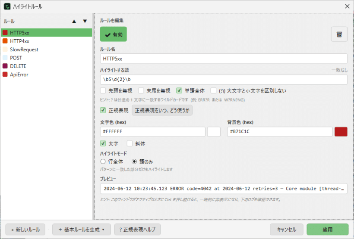Click the red square next to ApiError
This screenshot has height=239, width=354.
coord(5,74)
